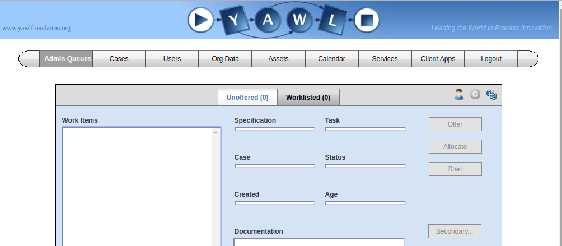Select the Assets menu item
The width and height of the screenshot is (562, 246).
coord(279,59)
